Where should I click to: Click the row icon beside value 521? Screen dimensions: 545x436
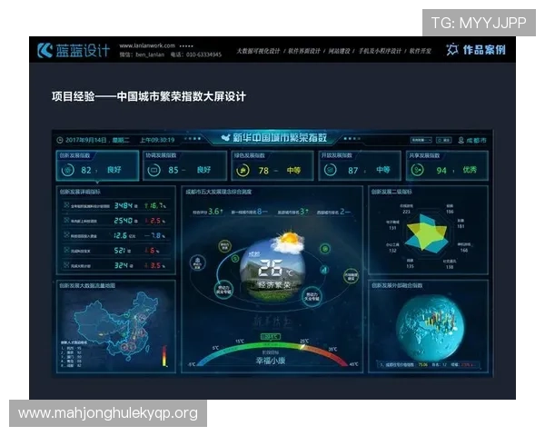66,250
